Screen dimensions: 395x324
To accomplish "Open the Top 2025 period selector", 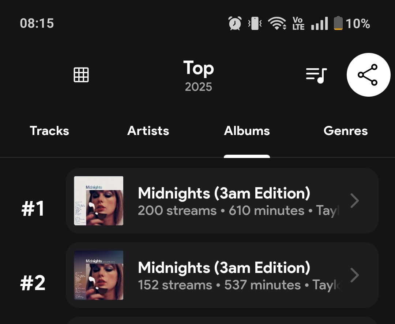I will point(198,76).
